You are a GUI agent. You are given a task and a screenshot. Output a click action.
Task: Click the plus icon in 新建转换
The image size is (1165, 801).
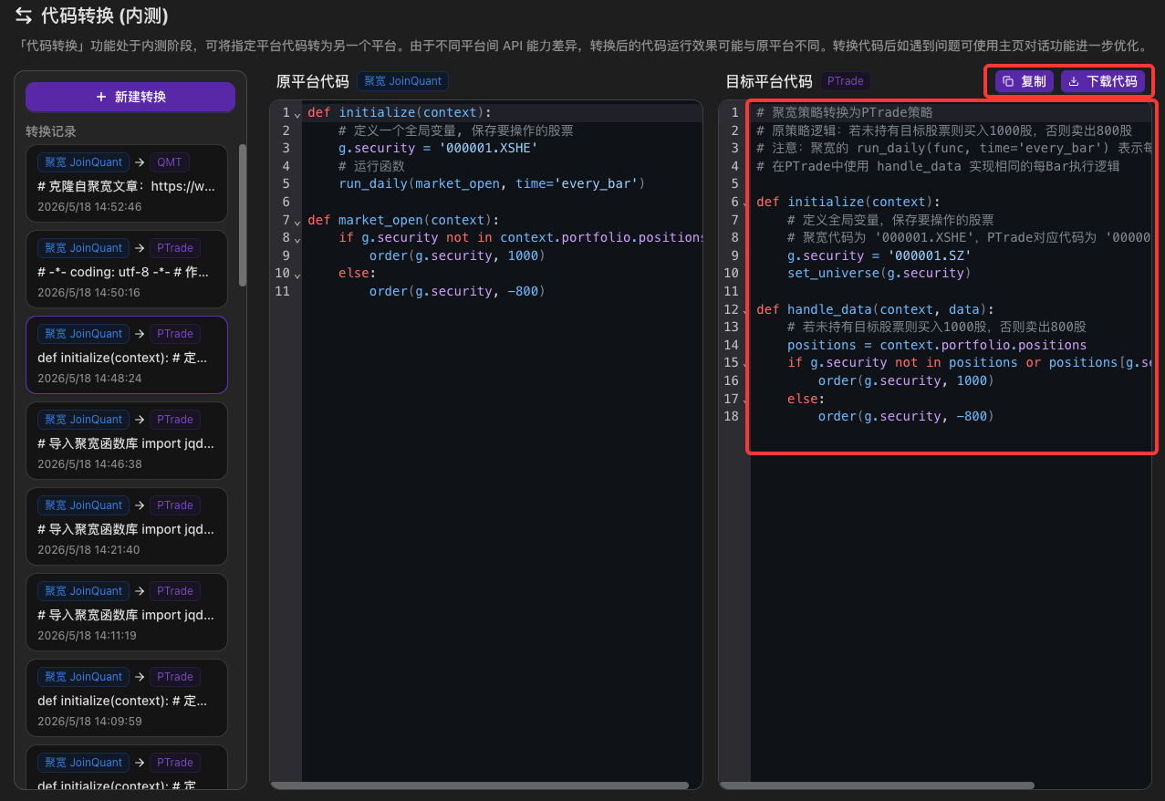(x=101, y=97)
